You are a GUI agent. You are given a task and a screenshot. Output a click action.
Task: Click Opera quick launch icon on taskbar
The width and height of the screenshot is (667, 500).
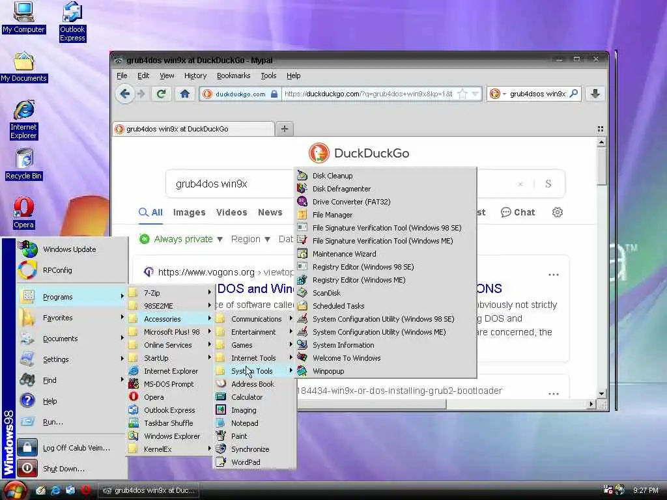click(x=85, y=490)
